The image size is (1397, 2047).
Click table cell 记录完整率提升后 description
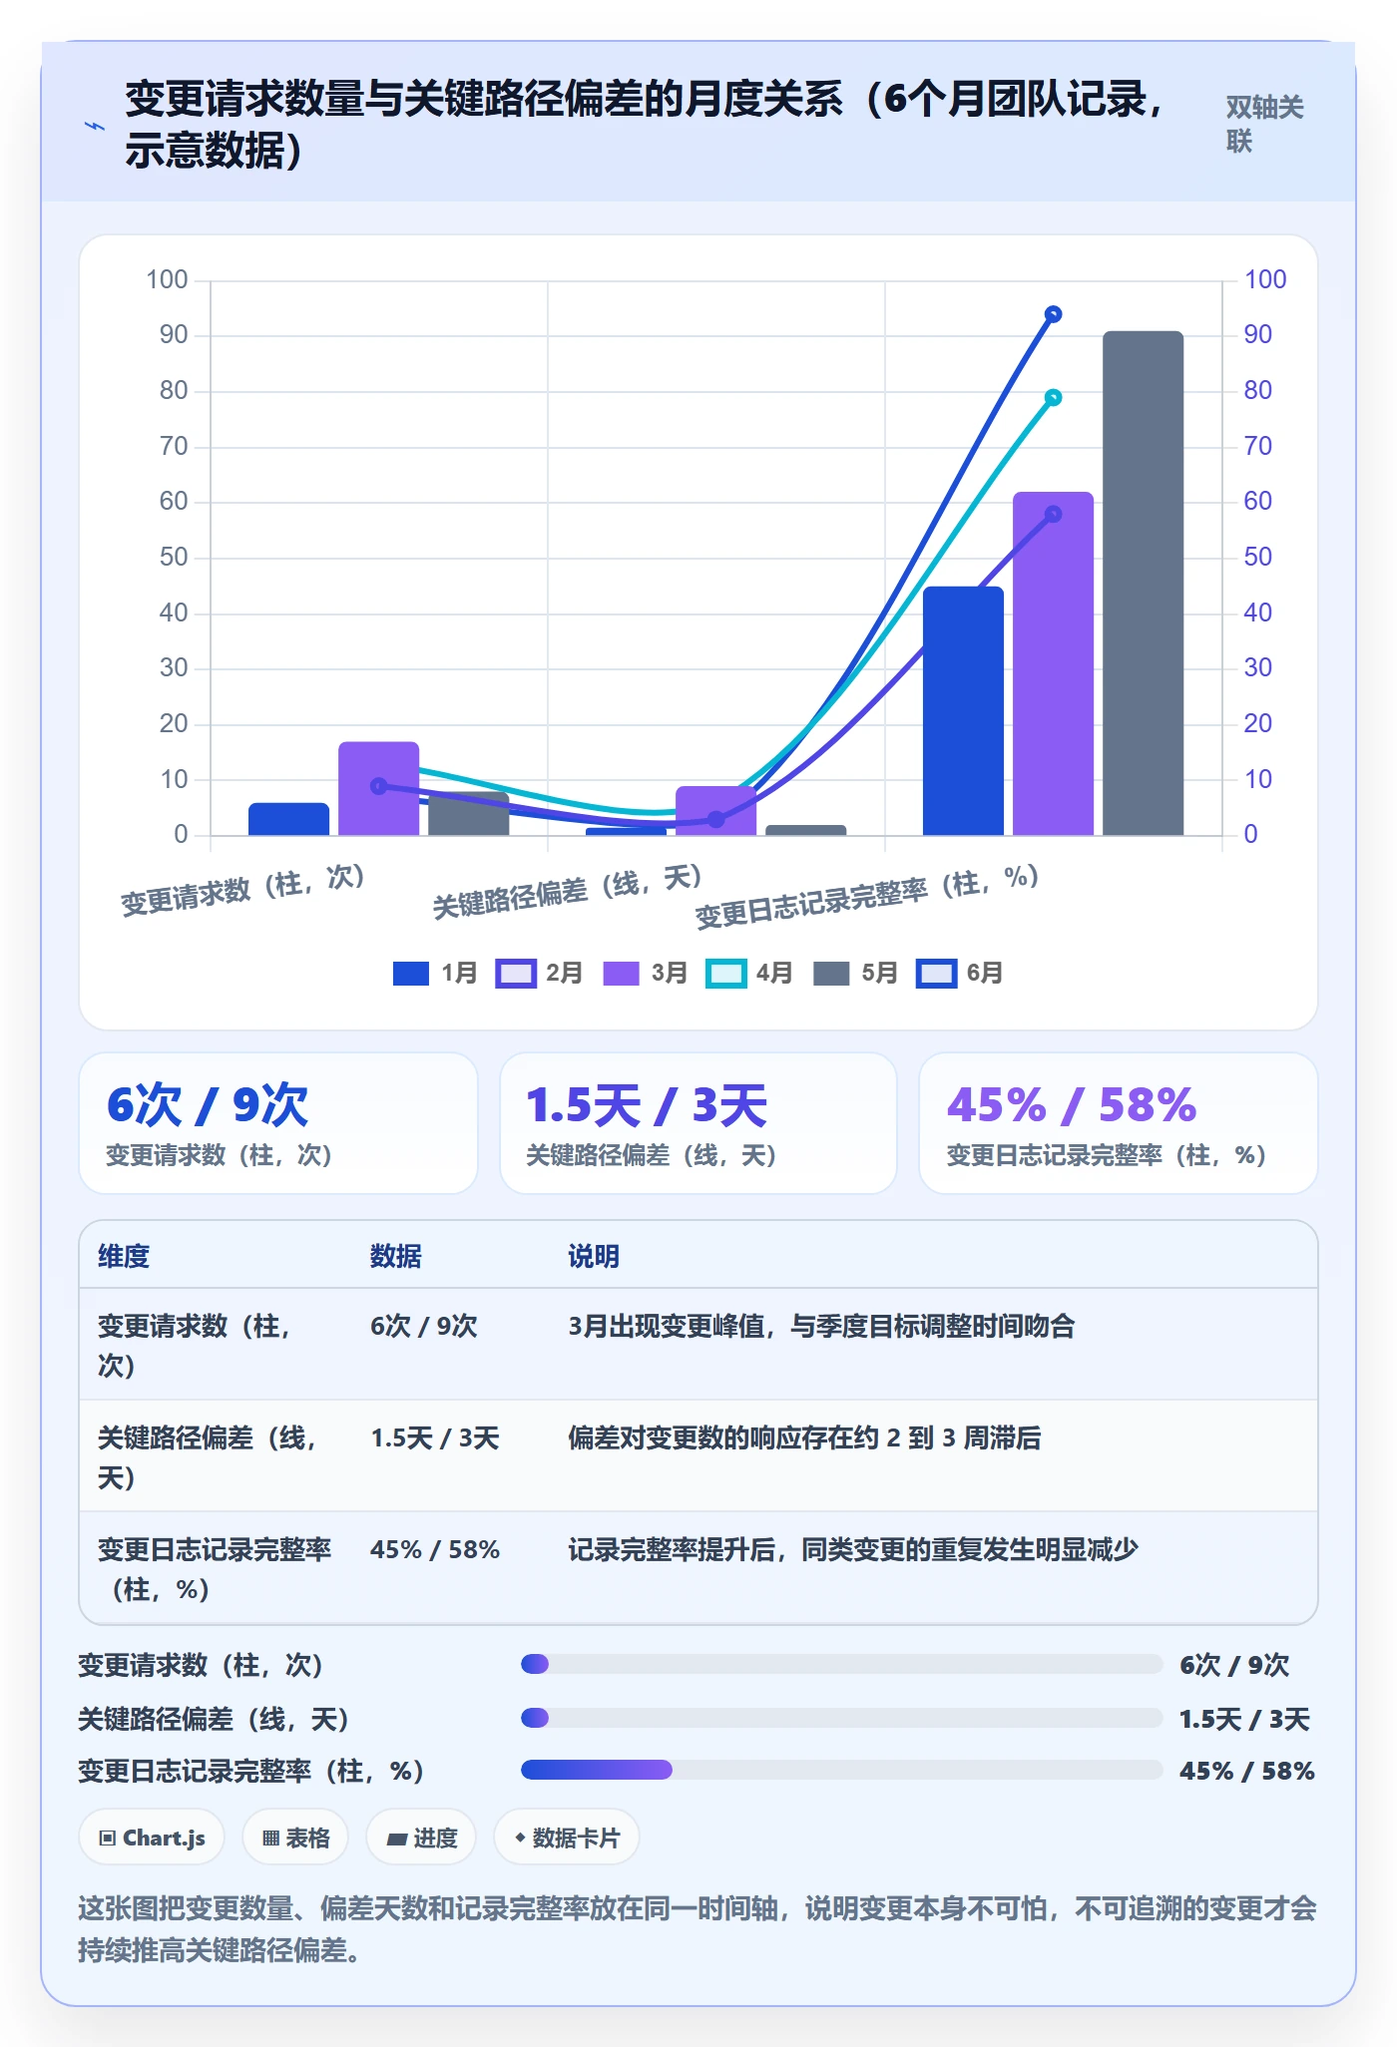pyautogui.click(x=853, y=1549)
